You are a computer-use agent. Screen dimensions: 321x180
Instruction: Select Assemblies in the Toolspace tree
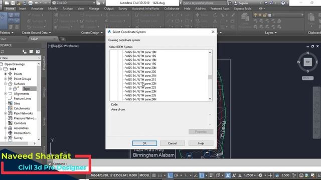(21, 128)
